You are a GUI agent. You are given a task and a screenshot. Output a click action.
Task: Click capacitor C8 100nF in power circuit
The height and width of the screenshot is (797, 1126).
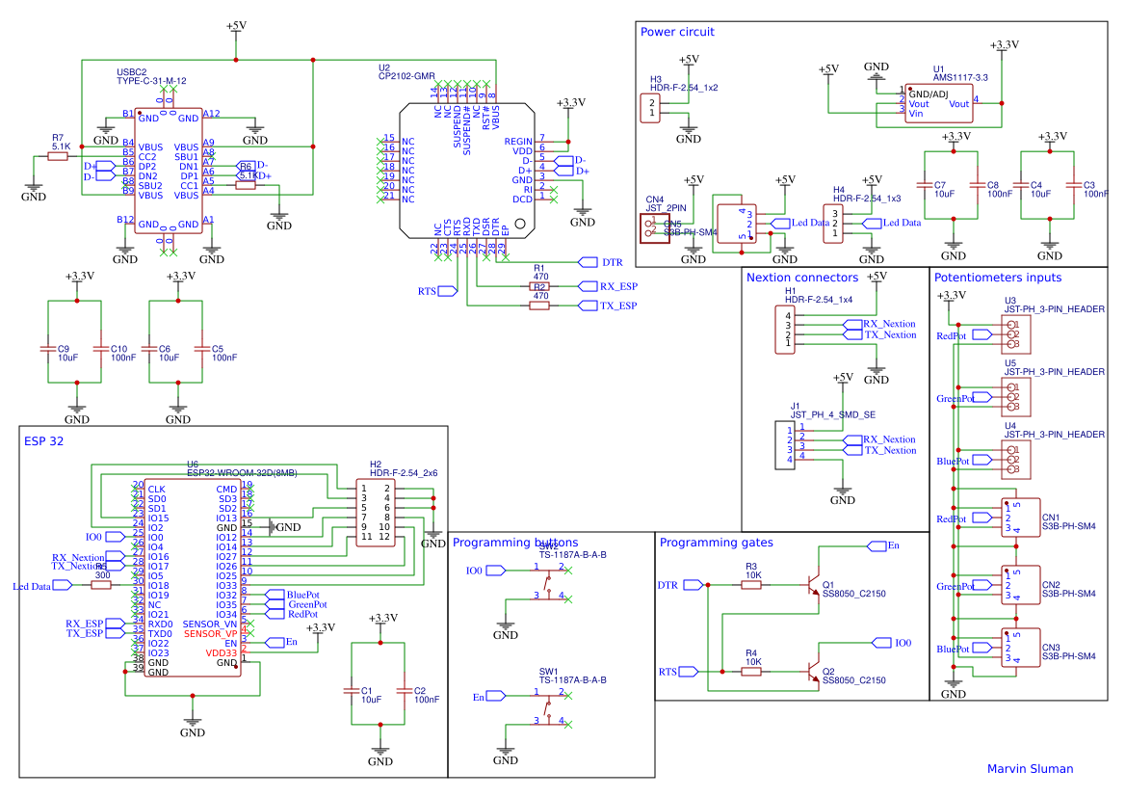coord(978,185)
